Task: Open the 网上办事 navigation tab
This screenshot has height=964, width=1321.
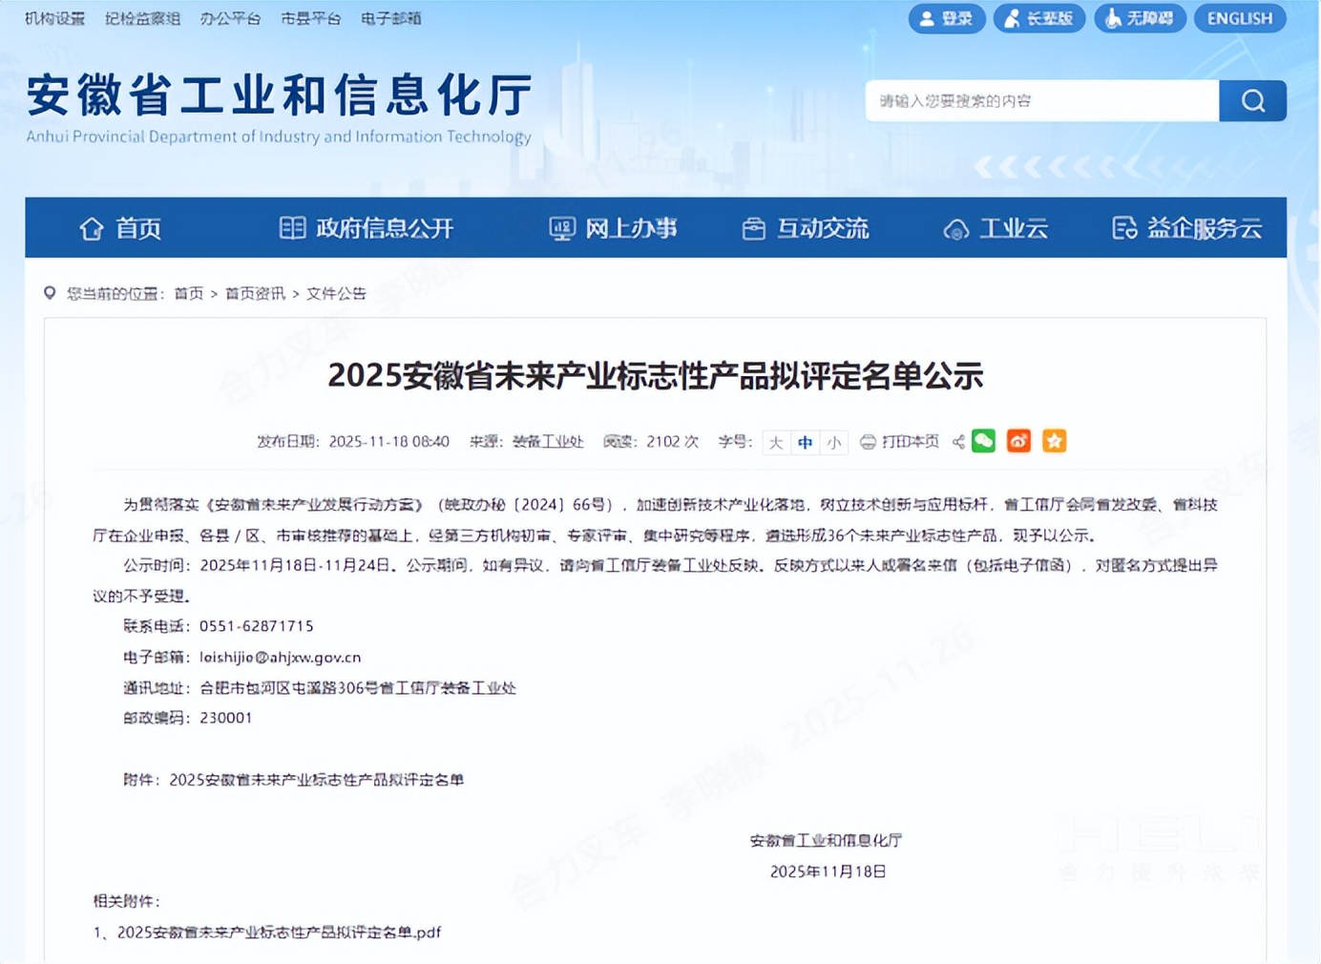Action: 613,229
